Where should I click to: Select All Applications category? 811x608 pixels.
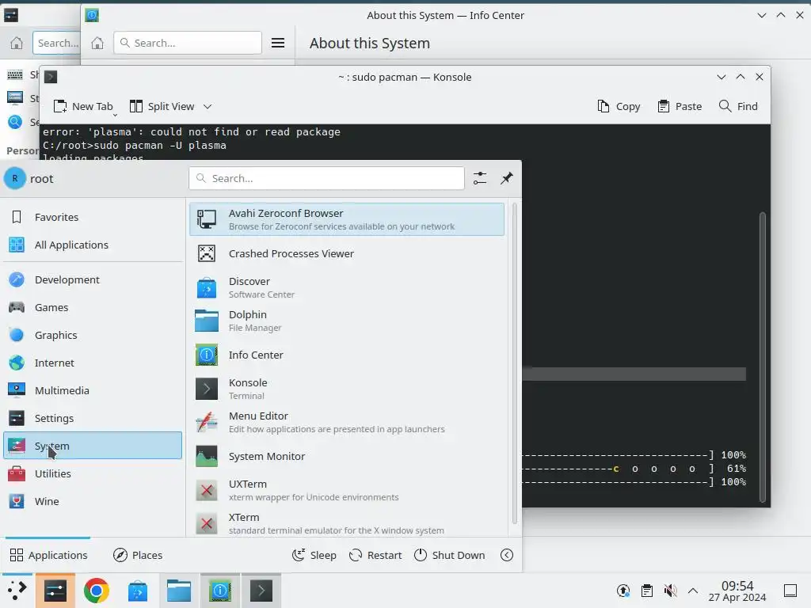coord(93,245)
